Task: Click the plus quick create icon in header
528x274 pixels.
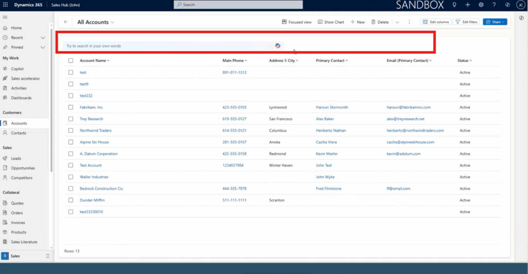Action: [x=468, y=5]
